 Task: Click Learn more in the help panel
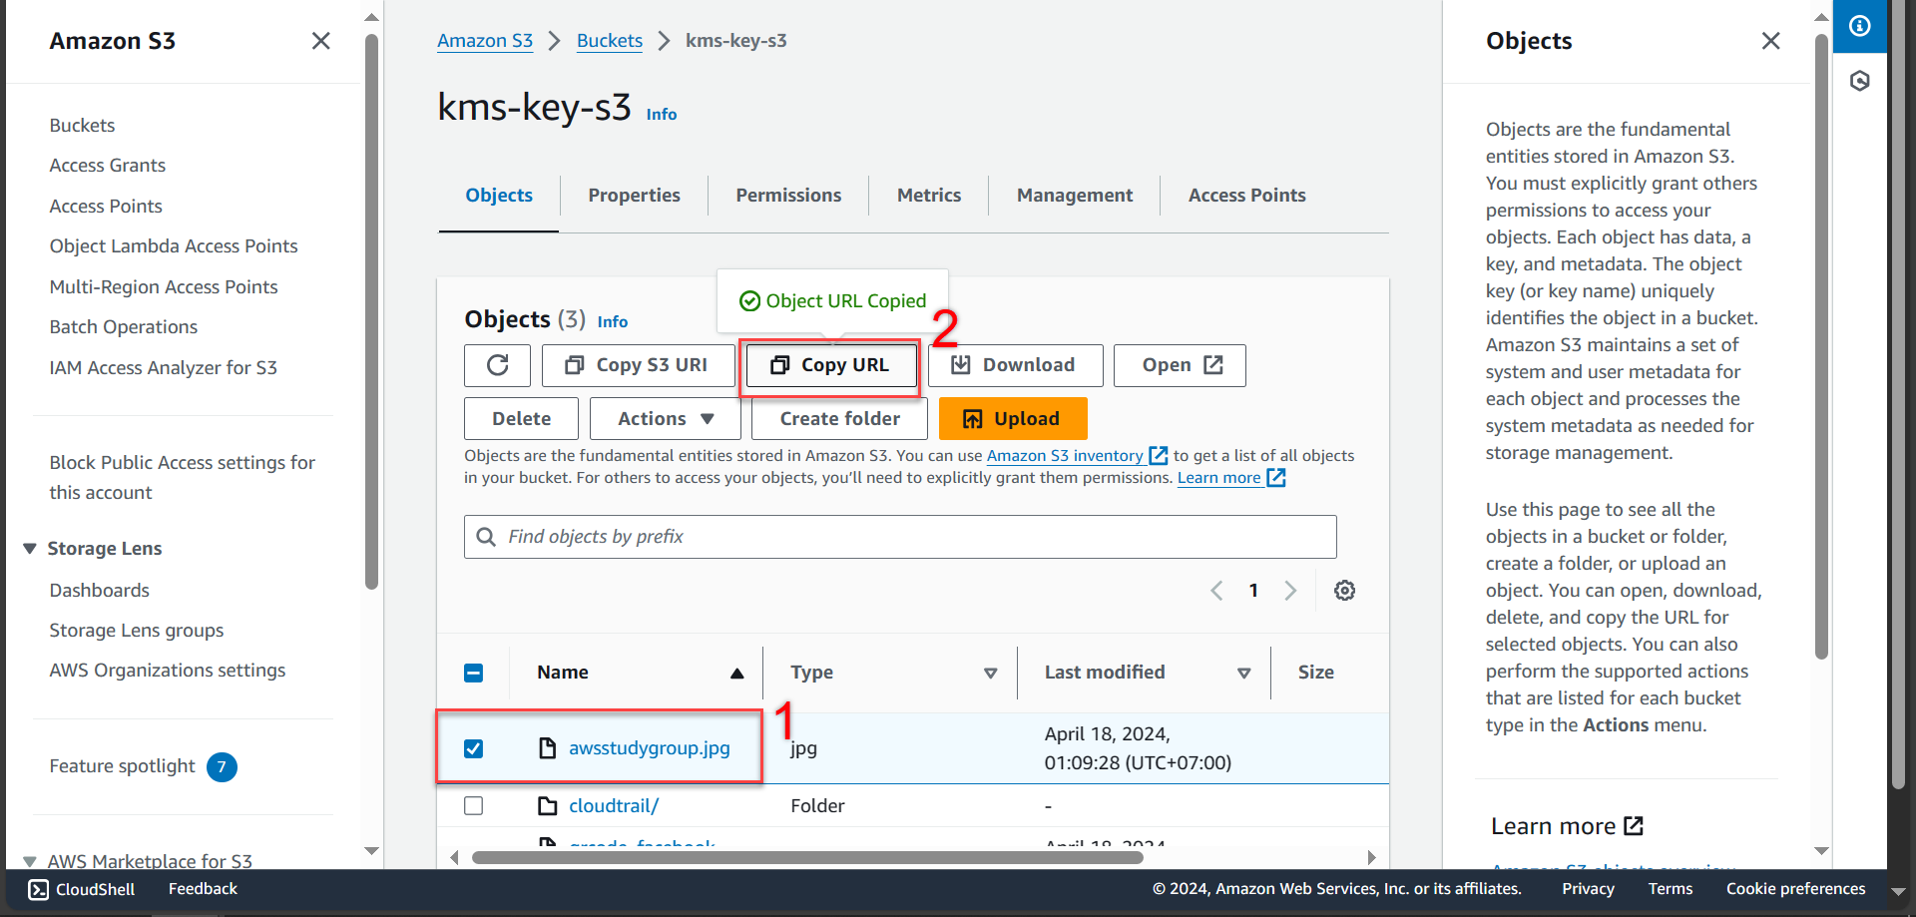point(1567,826)
